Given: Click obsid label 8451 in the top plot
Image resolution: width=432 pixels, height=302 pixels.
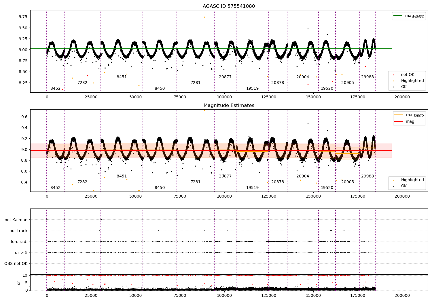Looking at the screenshot, I should pyautogui.click(x=122, y=77).
